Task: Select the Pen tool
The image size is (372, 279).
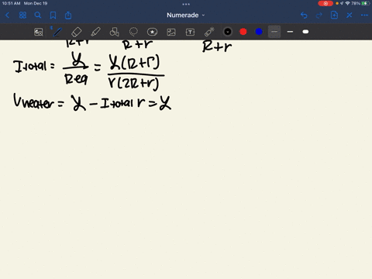Action: click(57, 32)
